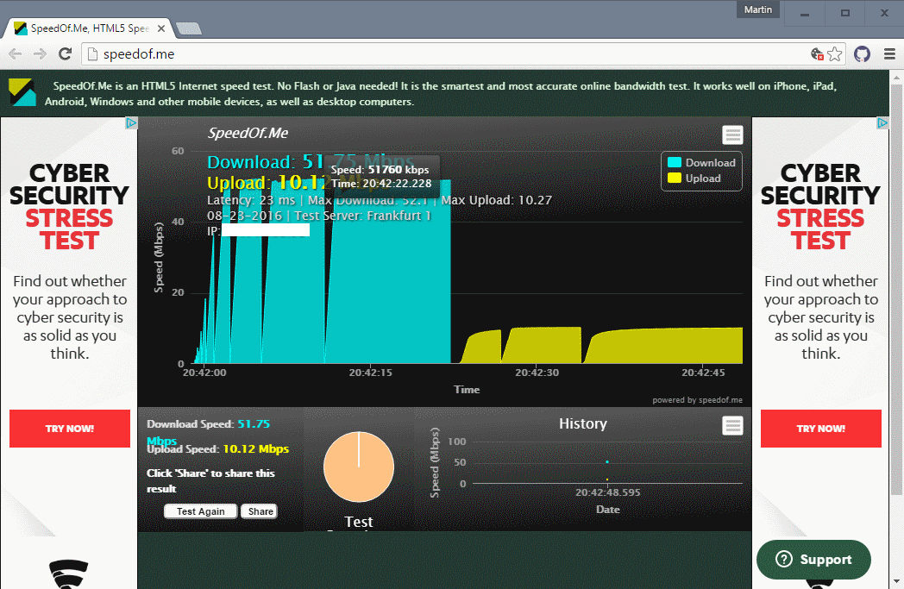The height and width of the screenshot is (589, 904).
Task: Click the cyan download point in History chart
Action: tap(607, 461)
